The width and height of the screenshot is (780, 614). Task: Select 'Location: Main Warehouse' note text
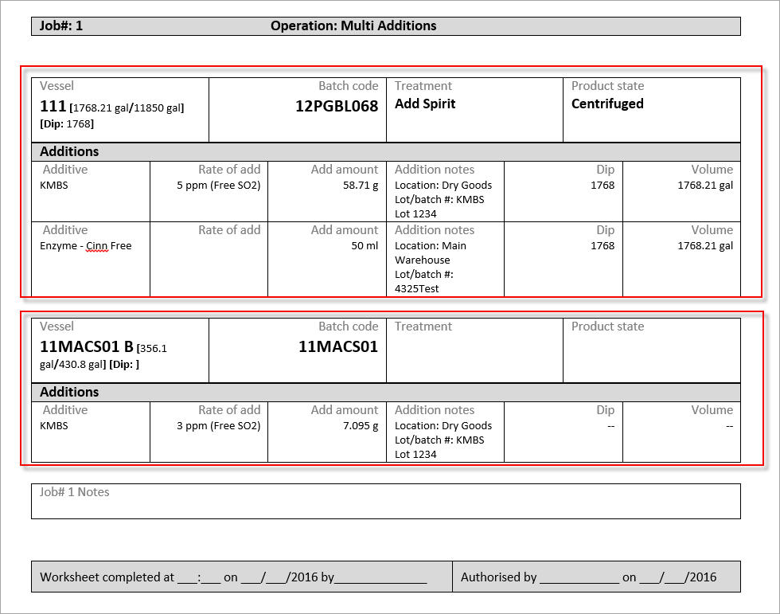[x=431, y=252]
